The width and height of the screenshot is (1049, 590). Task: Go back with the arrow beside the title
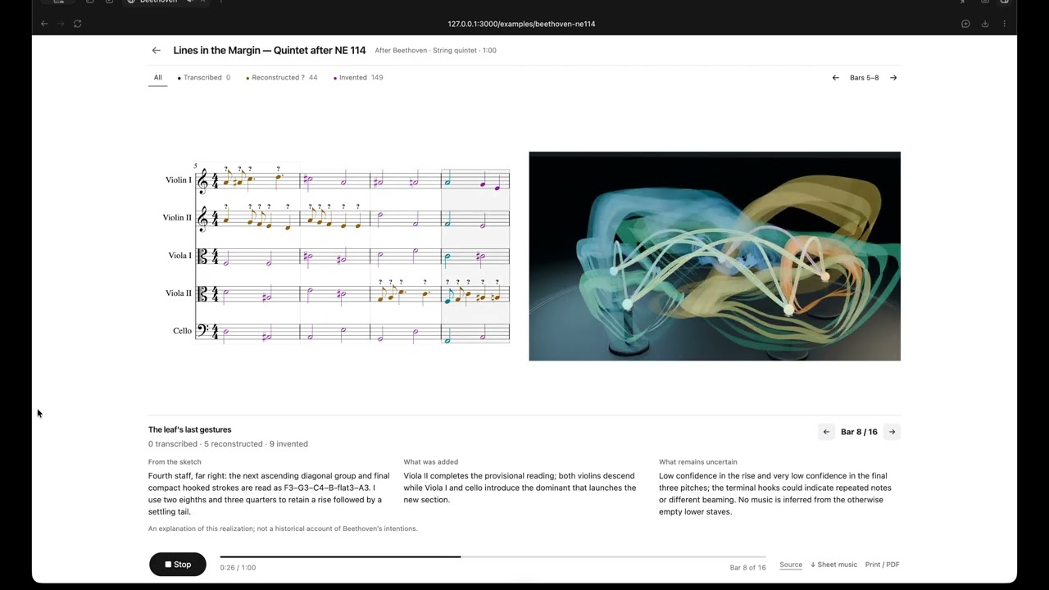pos(156,50)
